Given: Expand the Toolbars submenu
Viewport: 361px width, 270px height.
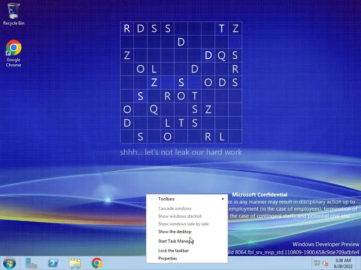Looking at the screenshot, I should point(187,199).
